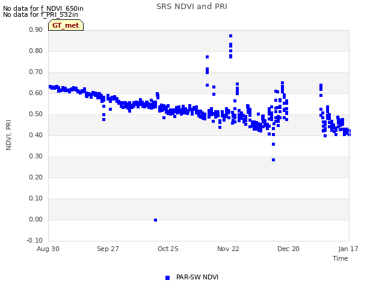Click the 0.40 y-axis tick label
This screenshot has height=289, width=385.
click(36, 135)
